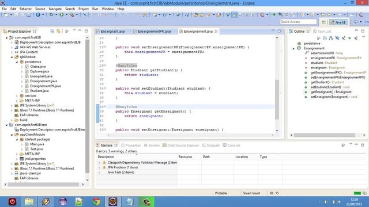Open the Open Perspective icon
The height and width of the screenshot is (207, 369).
point(323,22)
